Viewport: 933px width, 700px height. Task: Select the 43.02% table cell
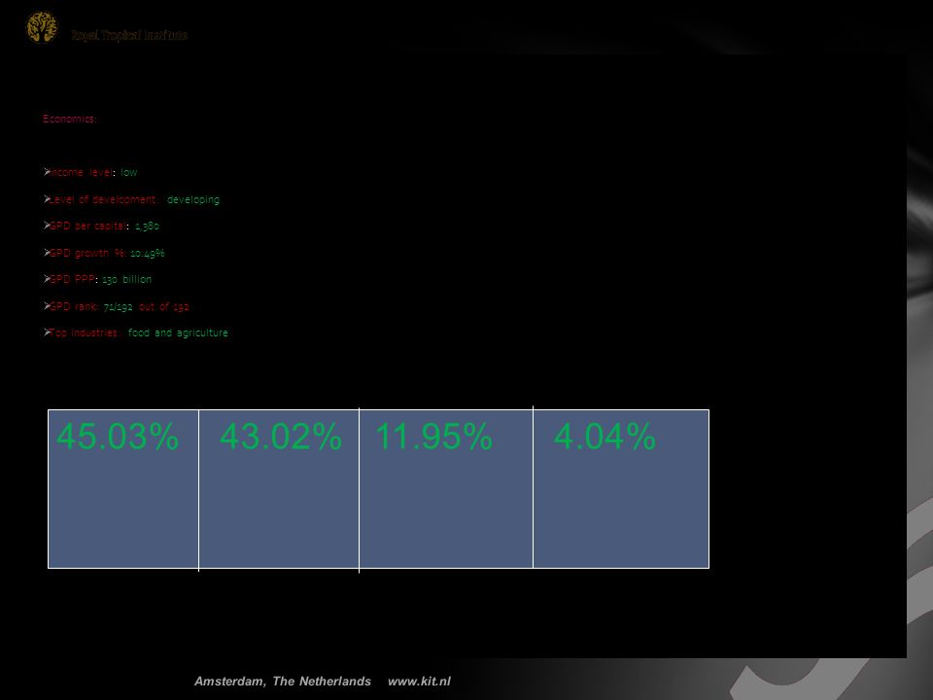(279, 489)
